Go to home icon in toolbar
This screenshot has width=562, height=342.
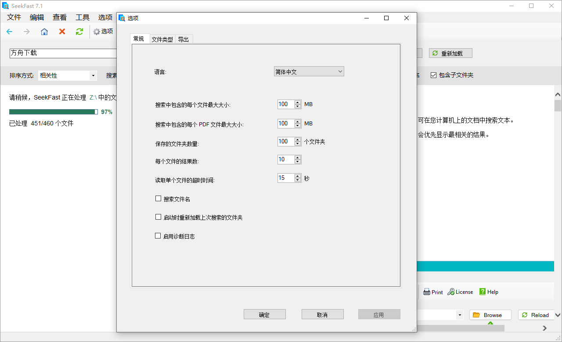44,32
